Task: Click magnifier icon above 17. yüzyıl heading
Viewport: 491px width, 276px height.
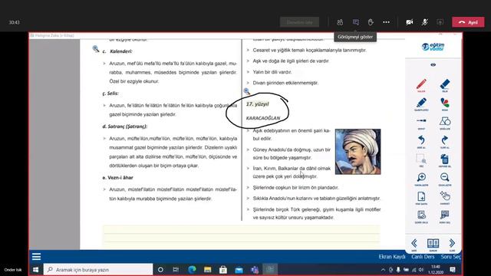Action: (247, 91)
